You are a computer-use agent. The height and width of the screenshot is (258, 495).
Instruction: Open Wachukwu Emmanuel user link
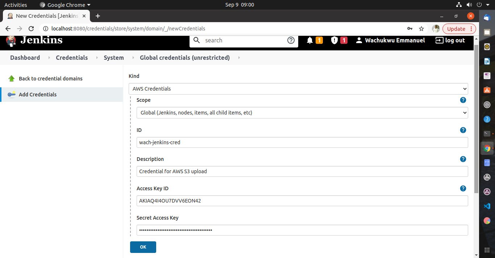[x=395, y=40]
